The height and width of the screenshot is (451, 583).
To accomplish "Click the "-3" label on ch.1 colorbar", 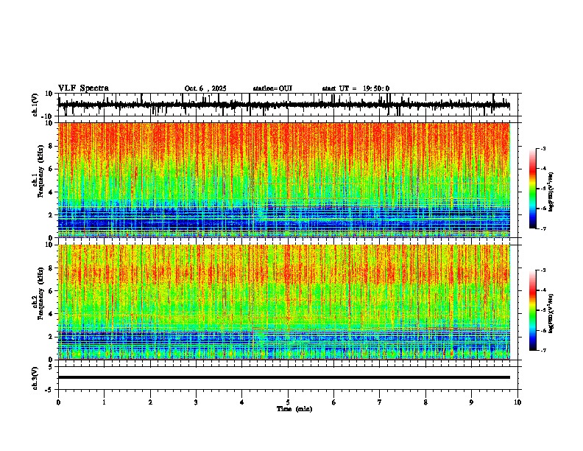I will [x=543, y=148].
